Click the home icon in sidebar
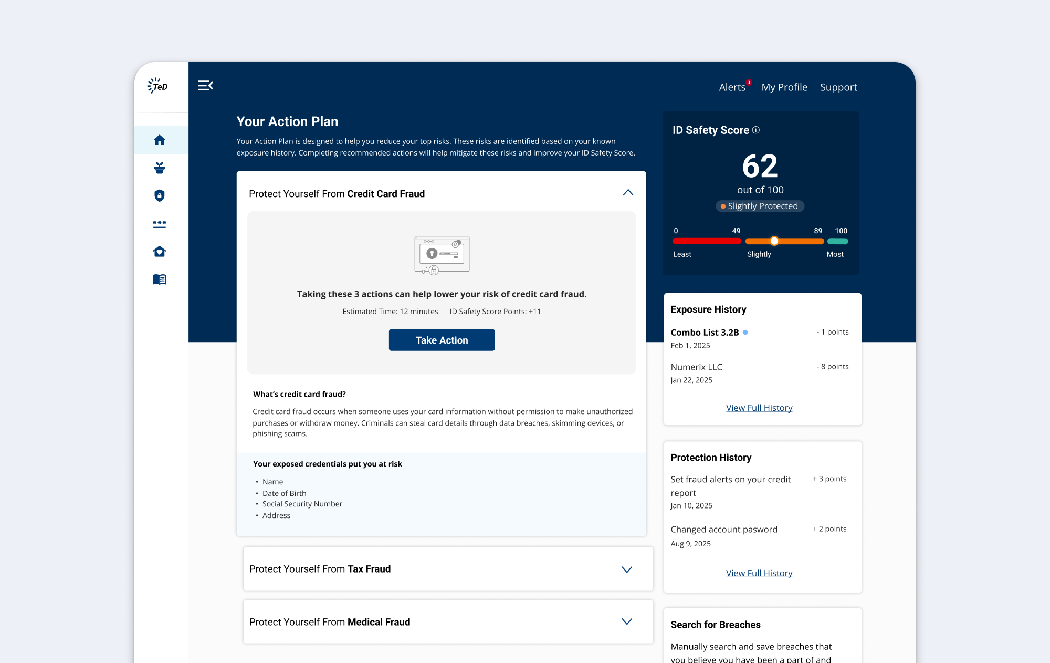 pyautogui.click(x=160, y=140)
